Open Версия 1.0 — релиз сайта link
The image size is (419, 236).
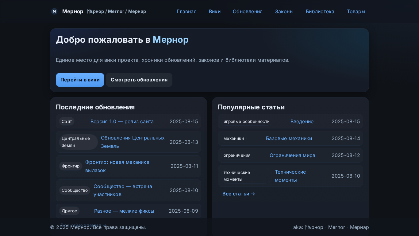point(122,121)
